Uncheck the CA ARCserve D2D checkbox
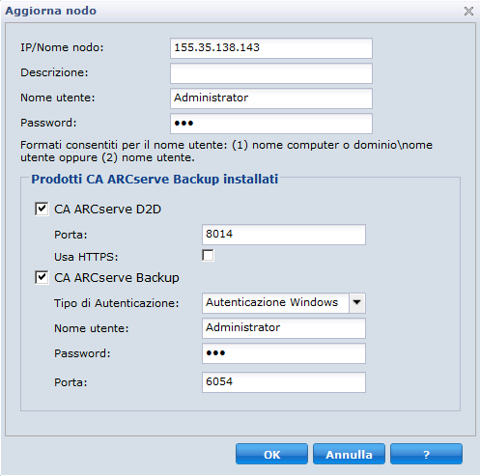Screen dimensions: 480x476 click(42, 209)
